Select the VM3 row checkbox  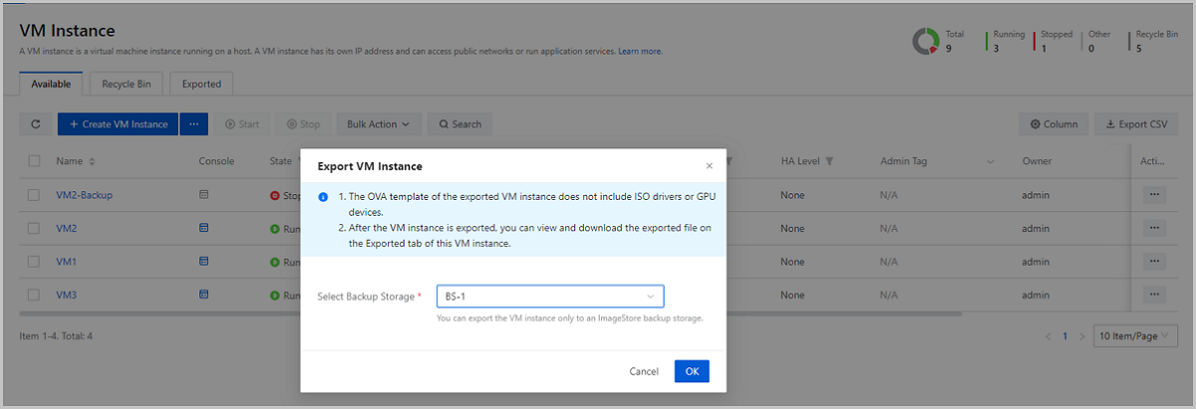point(35,295)
